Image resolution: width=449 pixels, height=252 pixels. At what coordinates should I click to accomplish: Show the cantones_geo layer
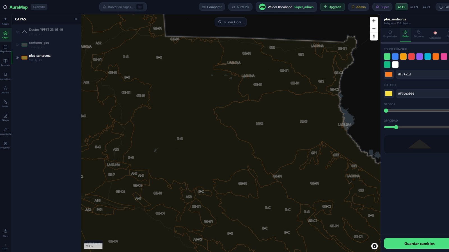[17, 45]
